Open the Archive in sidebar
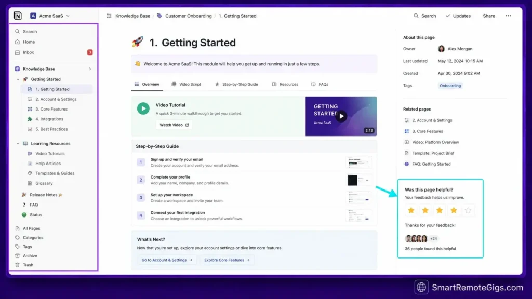Screen dimensions: 532x299 (x=30, y=256)
